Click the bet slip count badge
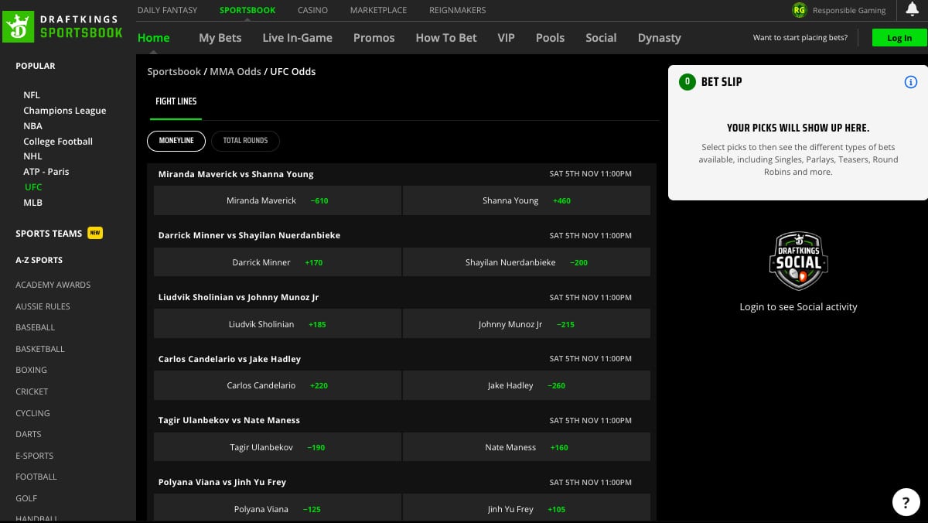Viewport: 928px width, 523px height. pyautogui.click(x=687, y=82)
